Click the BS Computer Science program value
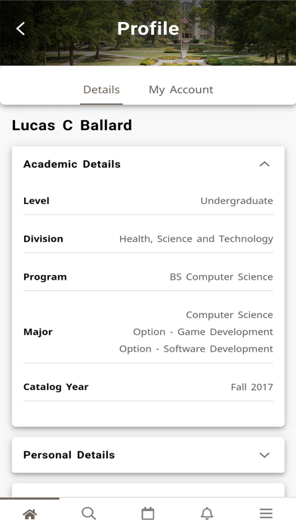 [221, 277]
